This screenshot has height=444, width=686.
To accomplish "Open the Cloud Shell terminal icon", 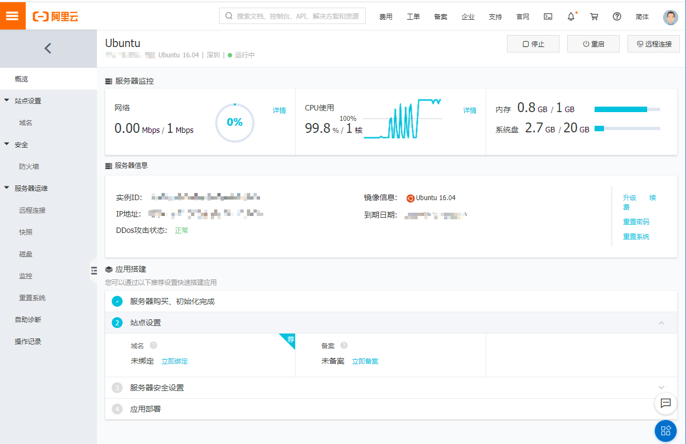I will pyautogui.click(x=548, y=16).
